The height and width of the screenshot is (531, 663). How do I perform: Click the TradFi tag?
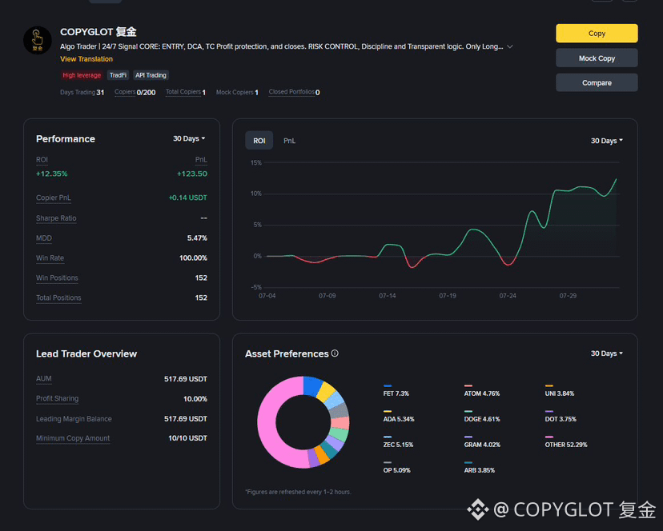[118, 75]
